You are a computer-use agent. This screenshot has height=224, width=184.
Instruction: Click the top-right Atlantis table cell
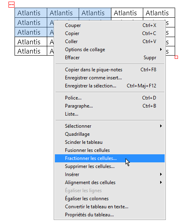(159, 13)
